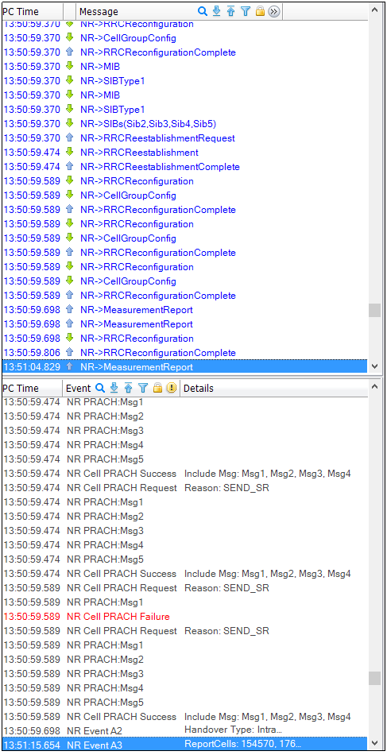Click the search icon in Message panel header
This screenshot has width=387, height=755.
coord(203,12)
